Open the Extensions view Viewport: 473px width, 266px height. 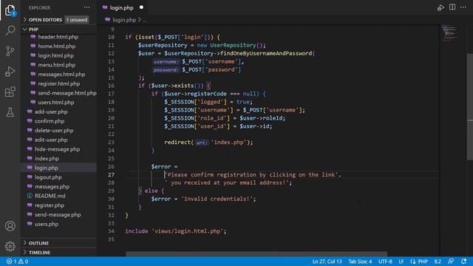[10, 92]
